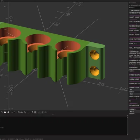Click the CONE ECC label
The image size is (140, 140).
[133, 43]
